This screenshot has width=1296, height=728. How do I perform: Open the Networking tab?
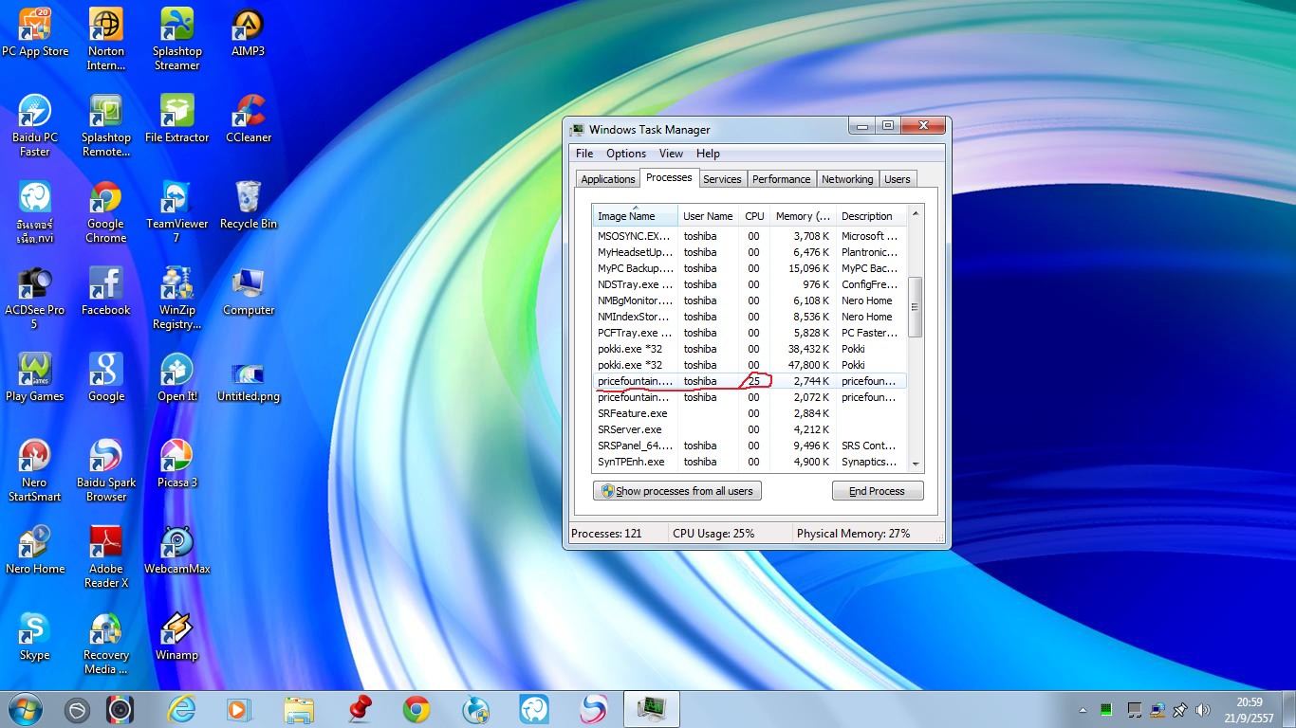click(846, 179)
